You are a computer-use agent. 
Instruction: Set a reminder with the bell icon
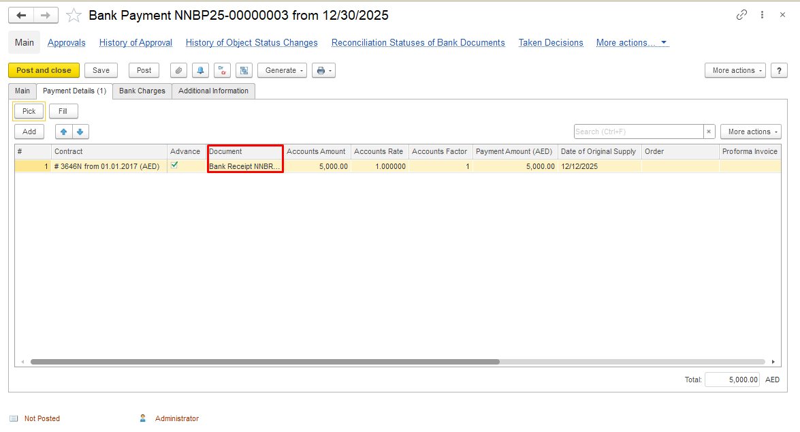click(200, 70)
